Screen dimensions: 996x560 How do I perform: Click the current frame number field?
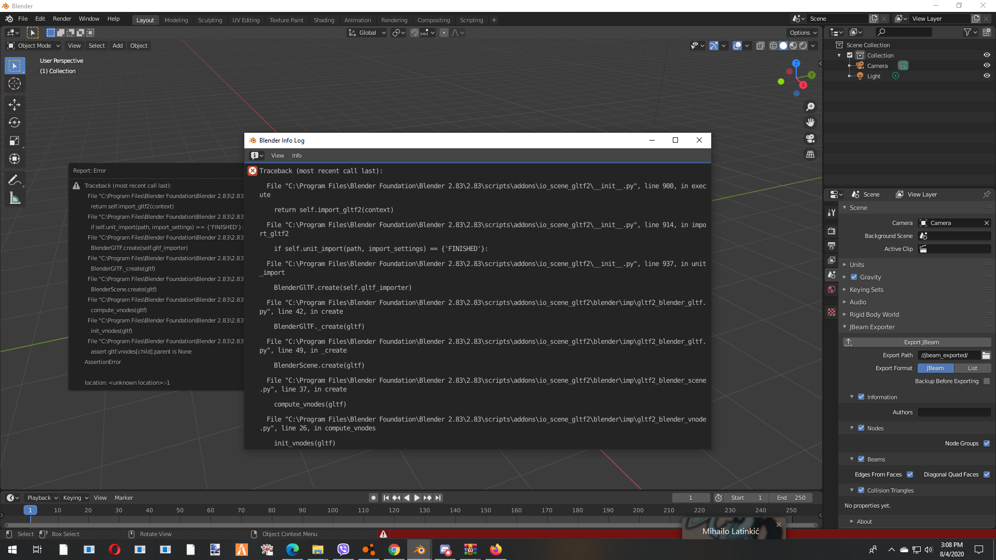click(x=690, y=498)
